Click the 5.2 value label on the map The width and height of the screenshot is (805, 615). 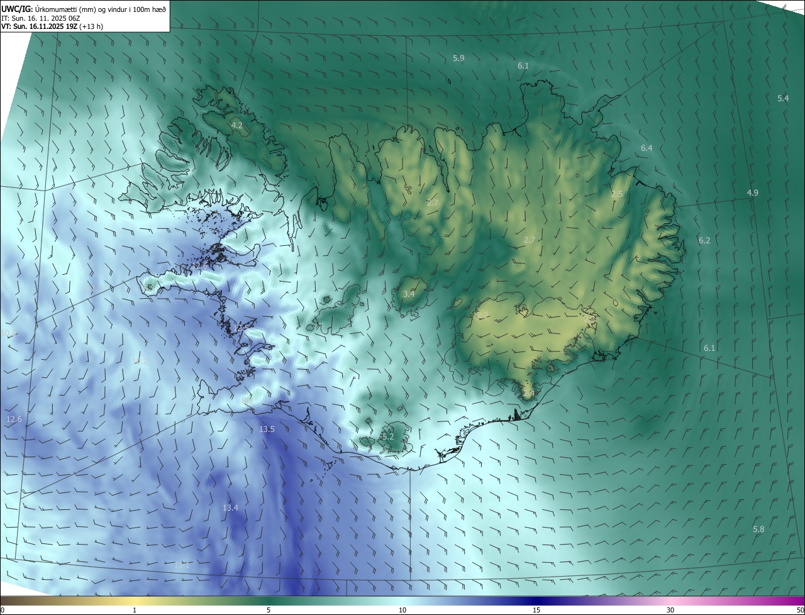(x=388, y=437)
